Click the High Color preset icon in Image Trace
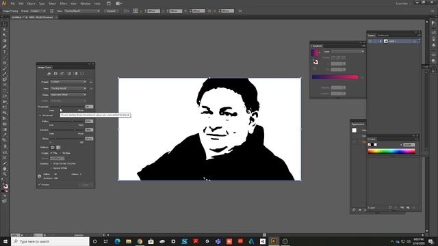Viewport: 438px width, 246px height. [55, 74]
